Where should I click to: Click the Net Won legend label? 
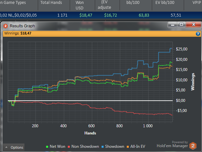coord(57,146)
